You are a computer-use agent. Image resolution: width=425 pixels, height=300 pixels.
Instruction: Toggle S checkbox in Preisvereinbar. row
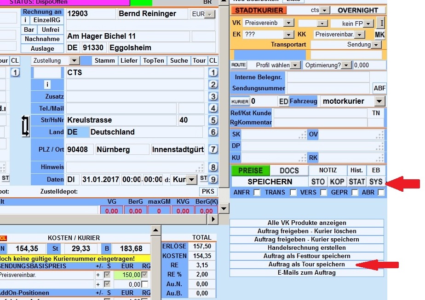[107, 275]
